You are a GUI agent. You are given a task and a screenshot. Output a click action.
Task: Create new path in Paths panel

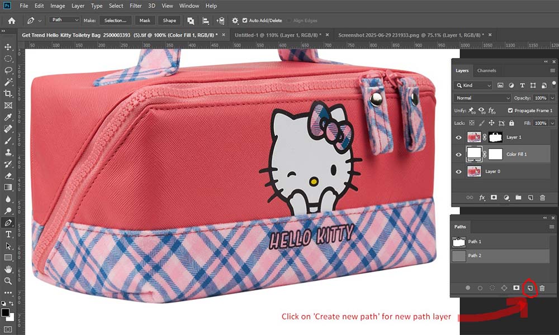click(530, 288)
